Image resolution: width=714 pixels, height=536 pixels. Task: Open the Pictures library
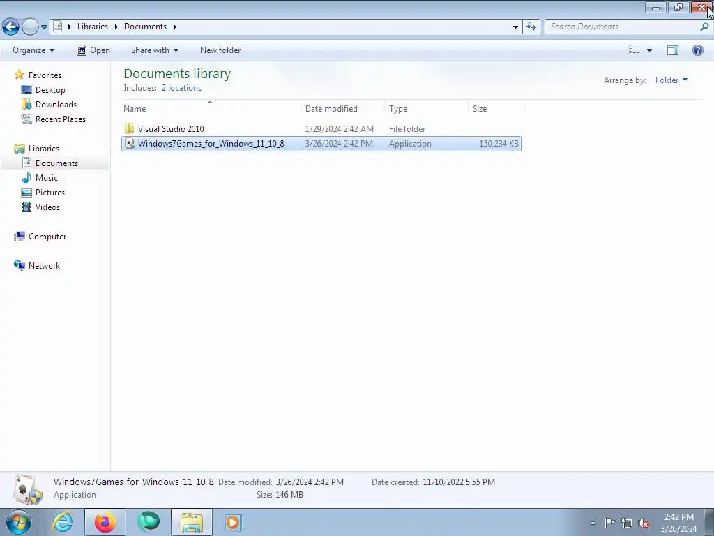(50, 193)
